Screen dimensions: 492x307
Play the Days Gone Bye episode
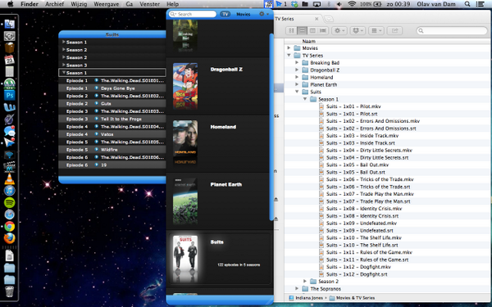(96, 88)
